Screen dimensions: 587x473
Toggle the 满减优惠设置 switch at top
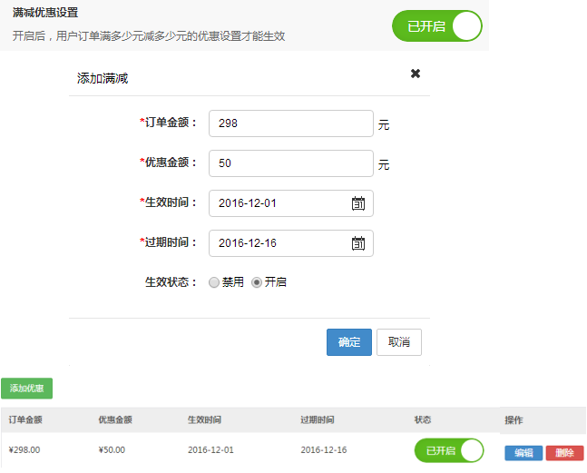pos(437,26)
